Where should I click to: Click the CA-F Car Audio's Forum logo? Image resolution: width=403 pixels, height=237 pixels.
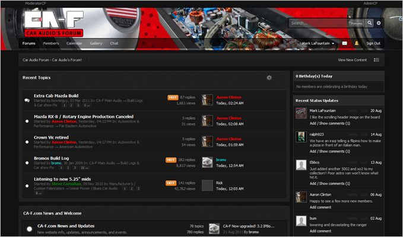point(54,23)
